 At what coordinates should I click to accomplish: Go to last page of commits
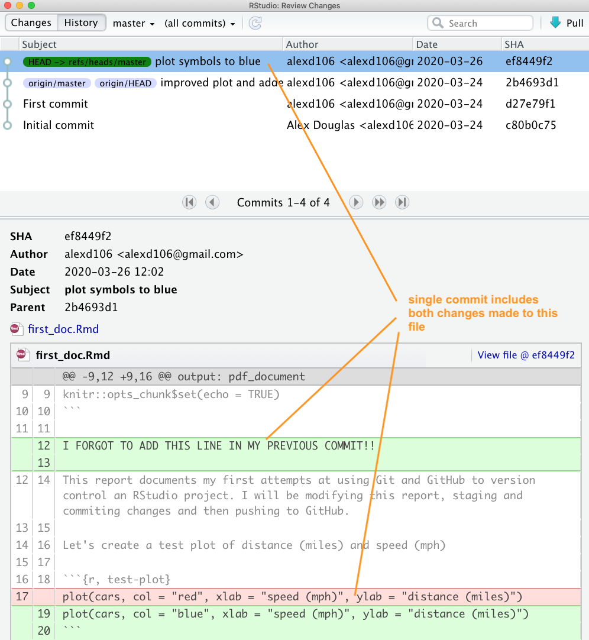[402, 202]
